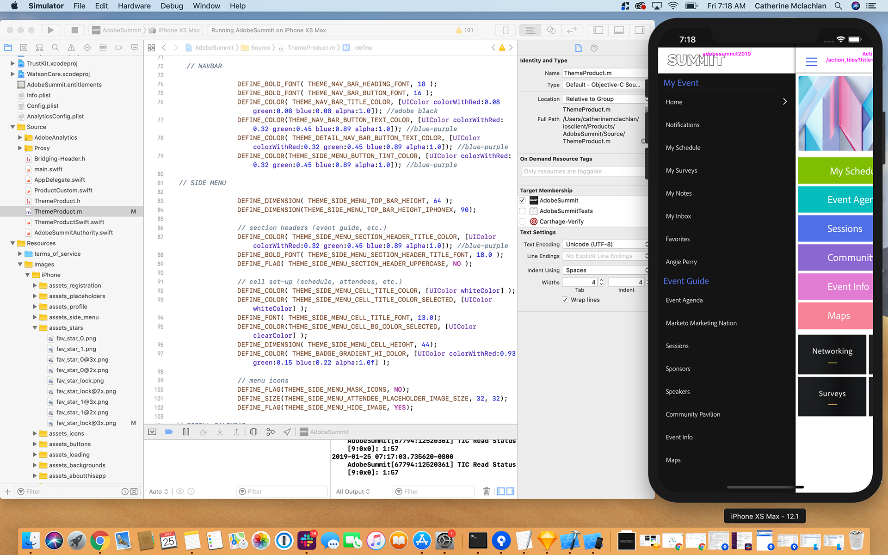Open the Text Encoding dropdown
This screenshot has height=555, width=888.
pos(605,244)
